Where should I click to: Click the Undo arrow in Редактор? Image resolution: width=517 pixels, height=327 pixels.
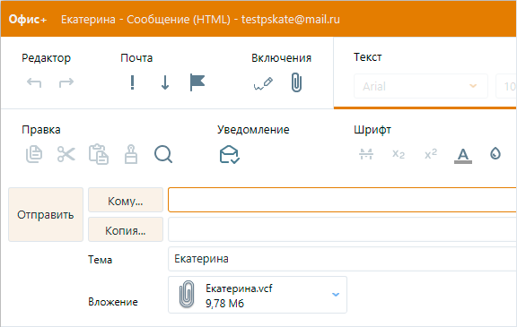(x=34, y=82)
